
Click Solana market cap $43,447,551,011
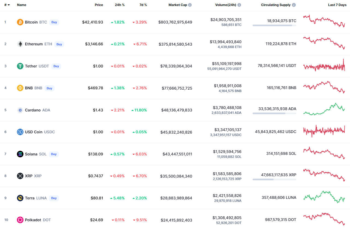click(x=177, y=154)
